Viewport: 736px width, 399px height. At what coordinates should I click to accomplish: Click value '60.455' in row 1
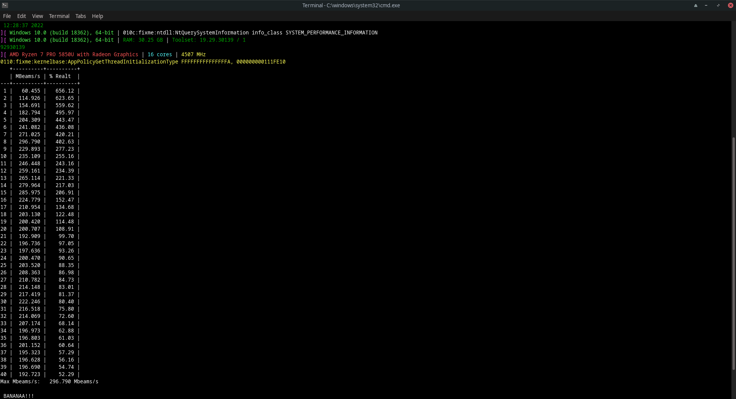(31, 91)
